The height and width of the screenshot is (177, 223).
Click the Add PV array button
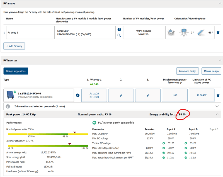(x=14, y=46)
